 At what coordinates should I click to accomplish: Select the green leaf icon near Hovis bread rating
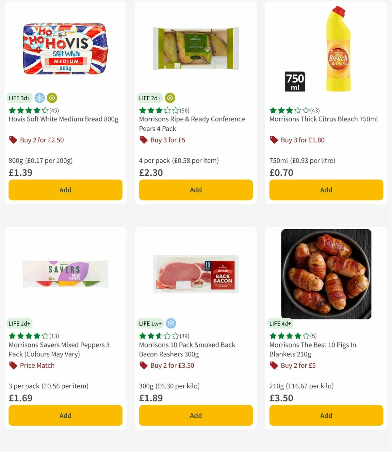pos(52,98)
